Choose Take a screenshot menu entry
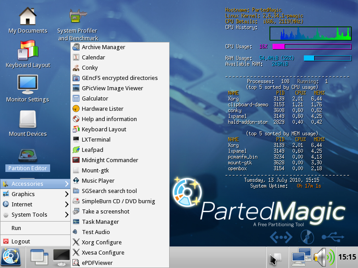This screenshot has width=358, height=268. point(106,211)
